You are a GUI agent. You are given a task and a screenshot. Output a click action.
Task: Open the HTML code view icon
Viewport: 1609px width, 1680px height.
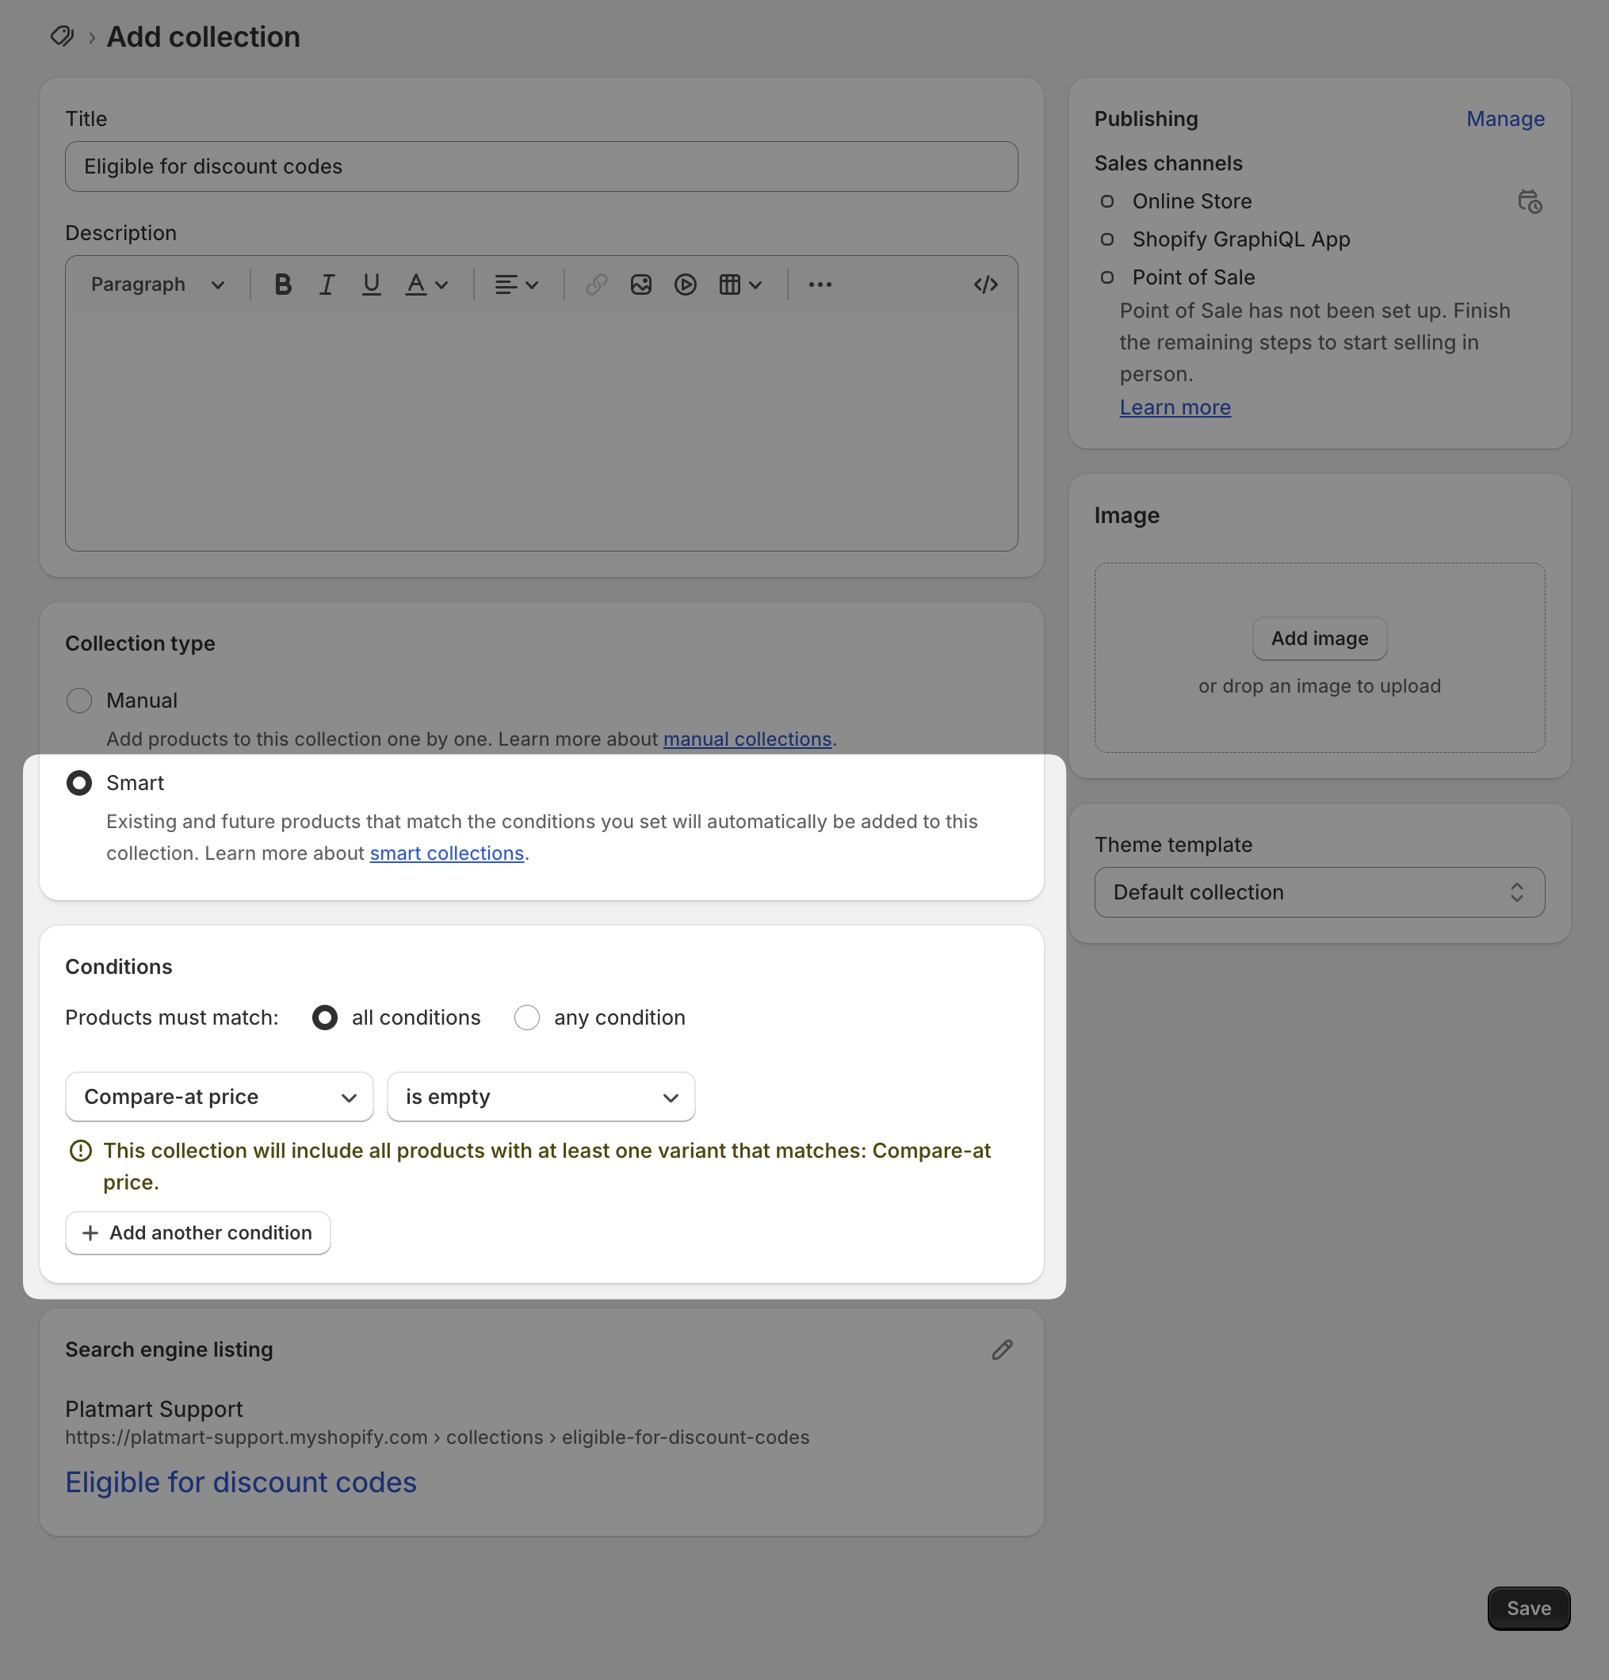[x=985, y=284]
